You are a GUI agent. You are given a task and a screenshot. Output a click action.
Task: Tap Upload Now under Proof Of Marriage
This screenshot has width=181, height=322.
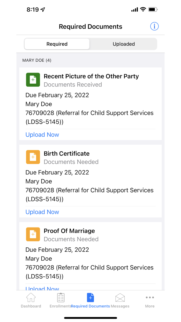click(42, 288)
